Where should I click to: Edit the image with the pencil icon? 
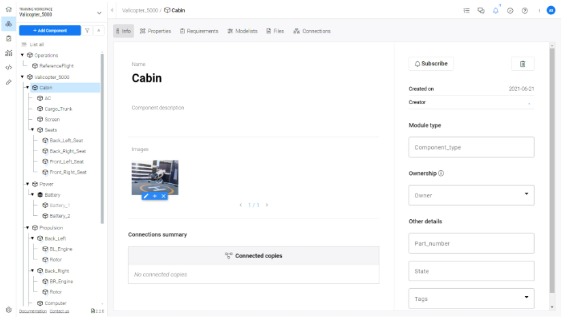coord(146,196)
